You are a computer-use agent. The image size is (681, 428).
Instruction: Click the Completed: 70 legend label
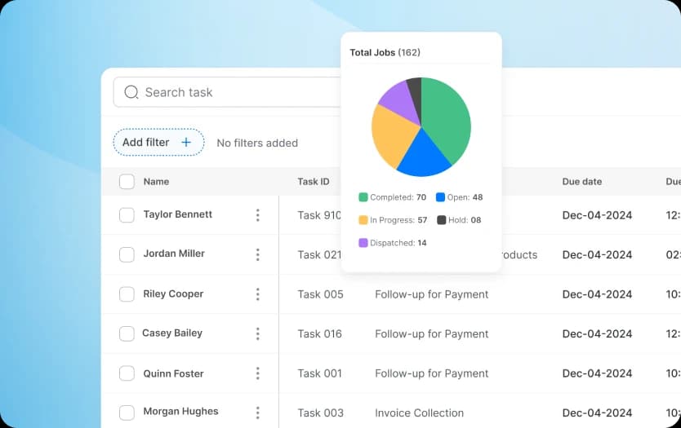point(398,197)
